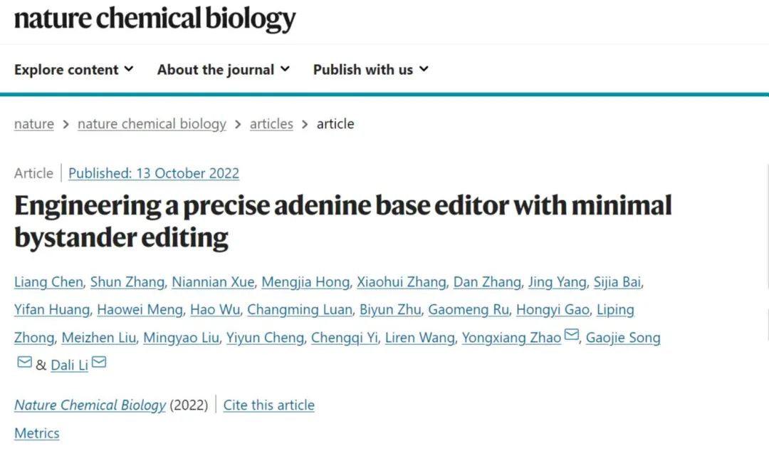The height and width of the screenshot is (449, 769).
Task: Go to the nature breadcrumb link
Action: click(34, 124)
